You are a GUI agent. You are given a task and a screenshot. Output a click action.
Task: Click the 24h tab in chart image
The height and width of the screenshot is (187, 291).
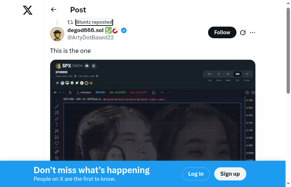tap(238, 74)
